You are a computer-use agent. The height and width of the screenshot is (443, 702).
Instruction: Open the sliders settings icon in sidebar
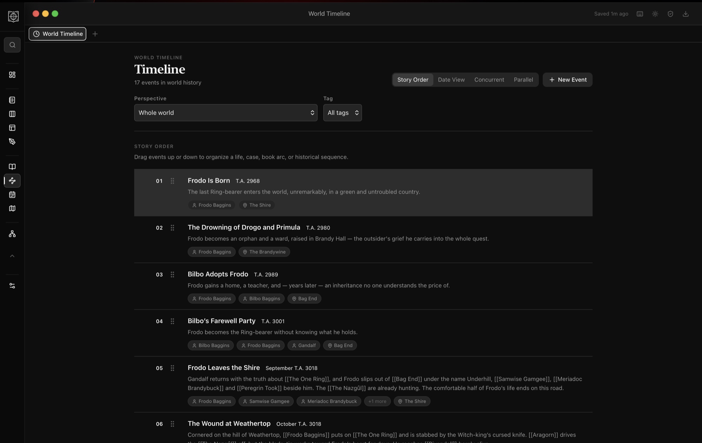point(12,286)
